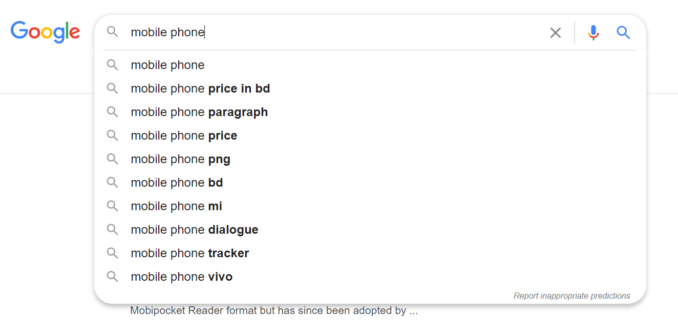Open "Report inappropriate predictions" link
Image resolution: width=678 pixels, height=336 pixels.
point(572,296)
